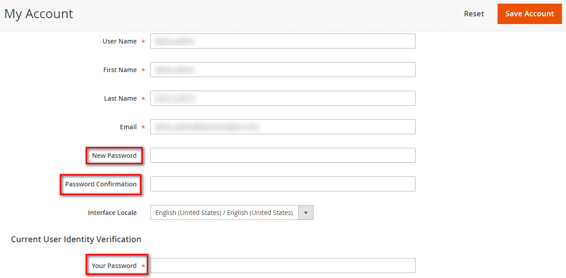
Task: Click the Interface Locale dropdown arrow
Action: pyautogui.click(x=306, y=212)
